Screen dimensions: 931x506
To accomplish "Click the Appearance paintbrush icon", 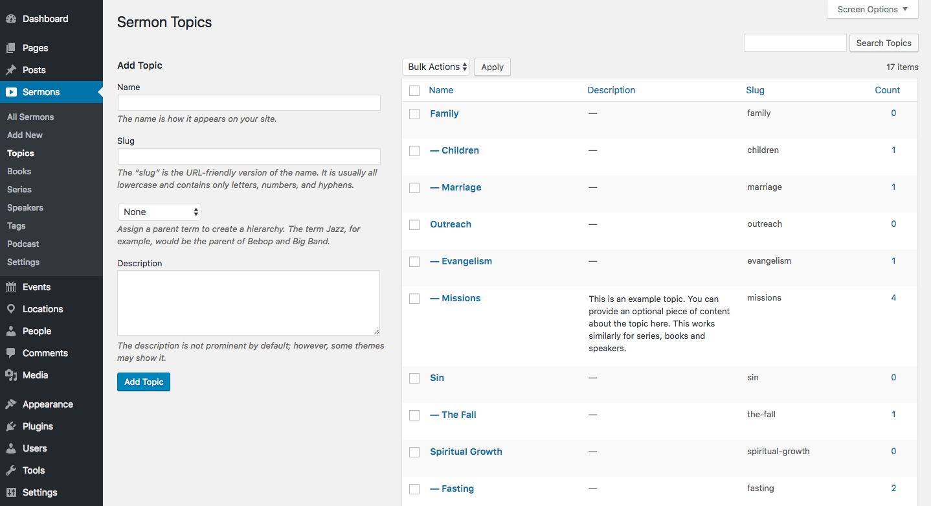I will point(11,404).
